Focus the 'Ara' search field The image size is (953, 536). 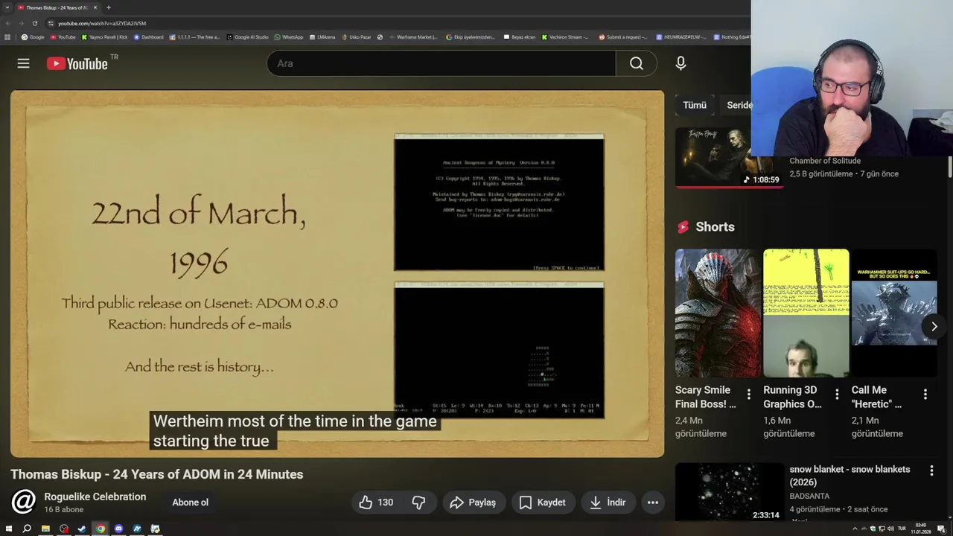pos(442,63)
